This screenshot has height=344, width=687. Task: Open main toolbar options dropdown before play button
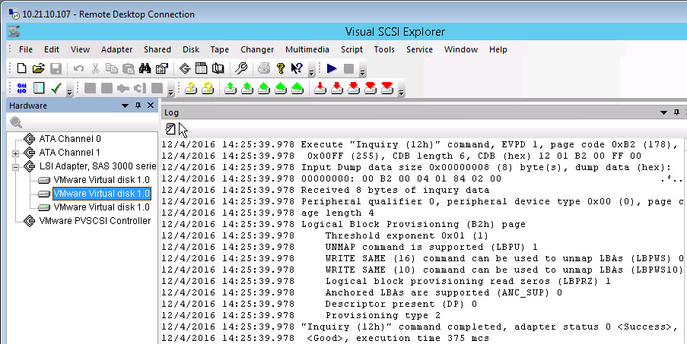click(311, 73)
